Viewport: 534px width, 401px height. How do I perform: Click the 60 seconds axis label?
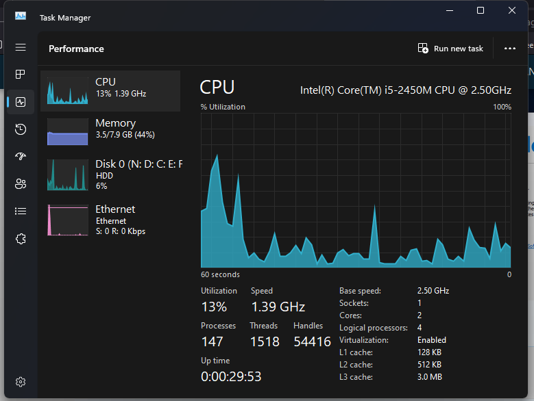point(220,274)
